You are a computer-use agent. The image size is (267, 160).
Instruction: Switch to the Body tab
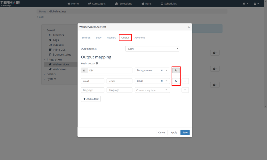99,38
